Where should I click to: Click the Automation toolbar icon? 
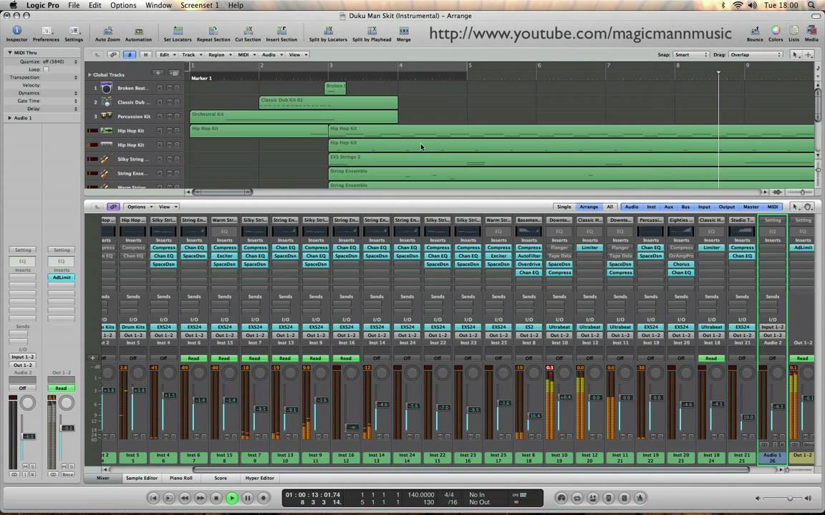[x=138, y=31]
